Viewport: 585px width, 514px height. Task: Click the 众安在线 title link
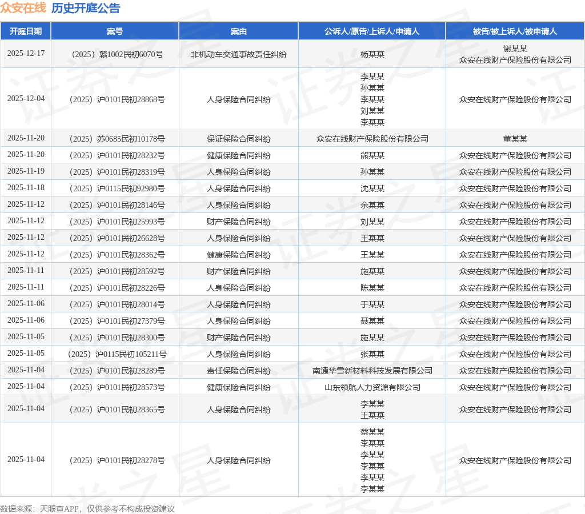(23, 8)
